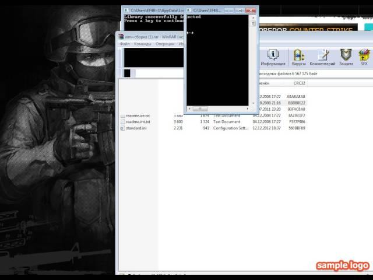
Task: Sort archive list by CRC32 column
Action: click(x=299, y=83)
